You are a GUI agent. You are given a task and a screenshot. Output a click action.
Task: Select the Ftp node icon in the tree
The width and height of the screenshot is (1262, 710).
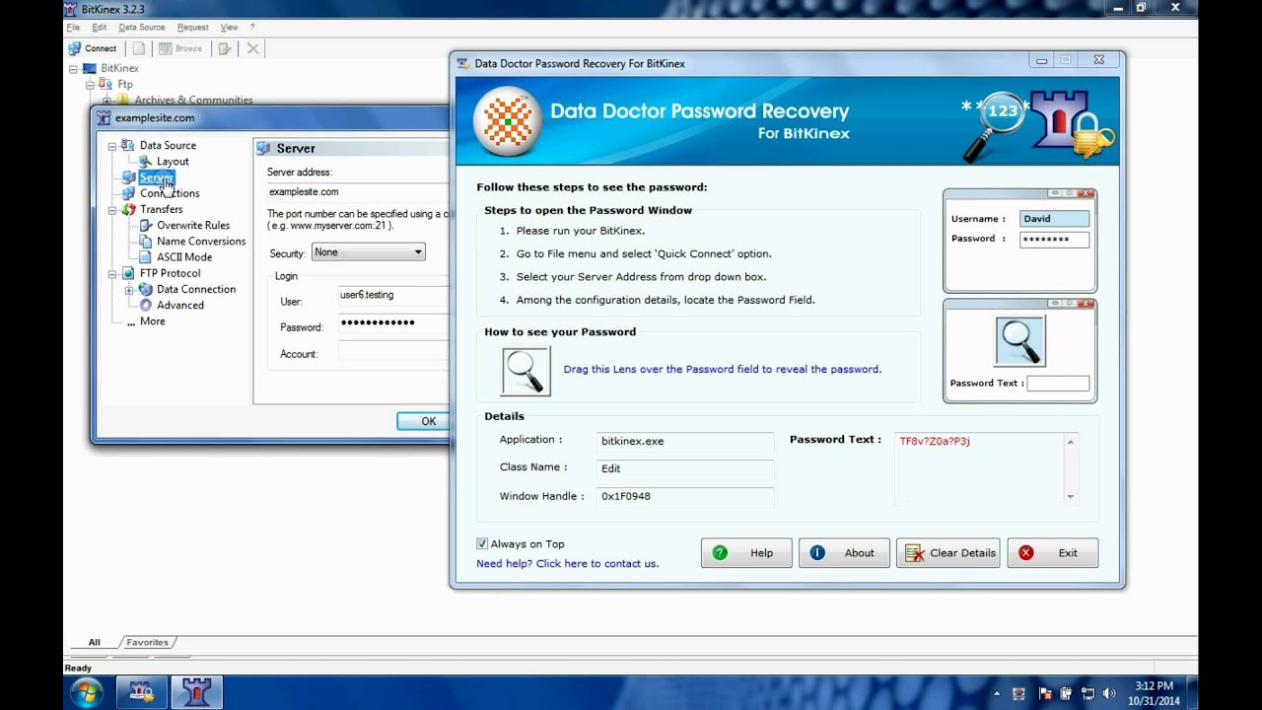(105, 85)
